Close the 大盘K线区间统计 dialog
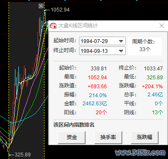 (162, 26)
